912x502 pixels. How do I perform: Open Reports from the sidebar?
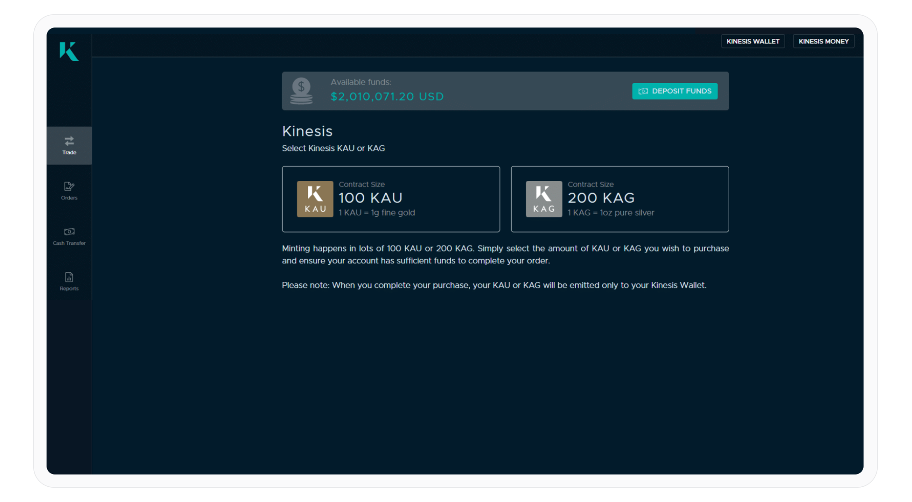[x=69, y=282]
